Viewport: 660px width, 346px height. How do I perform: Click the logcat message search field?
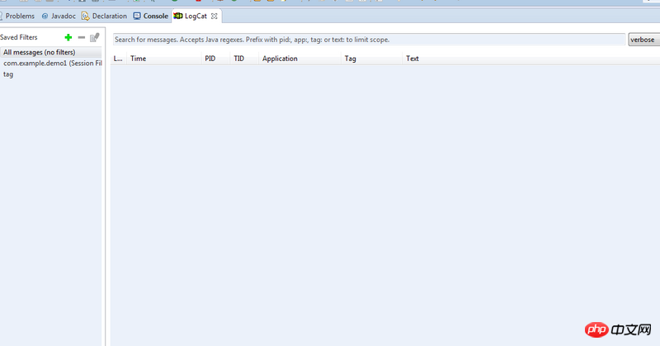pos(369,40)
